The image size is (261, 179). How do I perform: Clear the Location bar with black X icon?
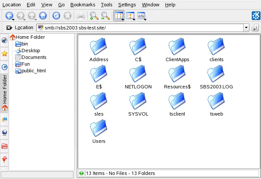point(9,28)
